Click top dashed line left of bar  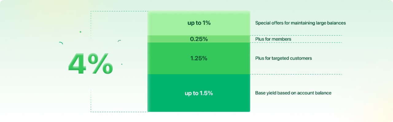click(119, 11)
